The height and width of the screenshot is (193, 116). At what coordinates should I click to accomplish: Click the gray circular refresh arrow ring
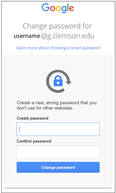[x=58, y=81]
